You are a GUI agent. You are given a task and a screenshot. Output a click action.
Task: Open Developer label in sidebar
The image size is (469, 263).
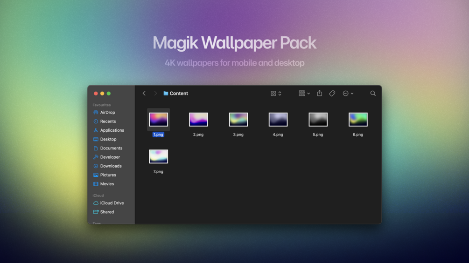pyautogui.click(x=110, y=157)
